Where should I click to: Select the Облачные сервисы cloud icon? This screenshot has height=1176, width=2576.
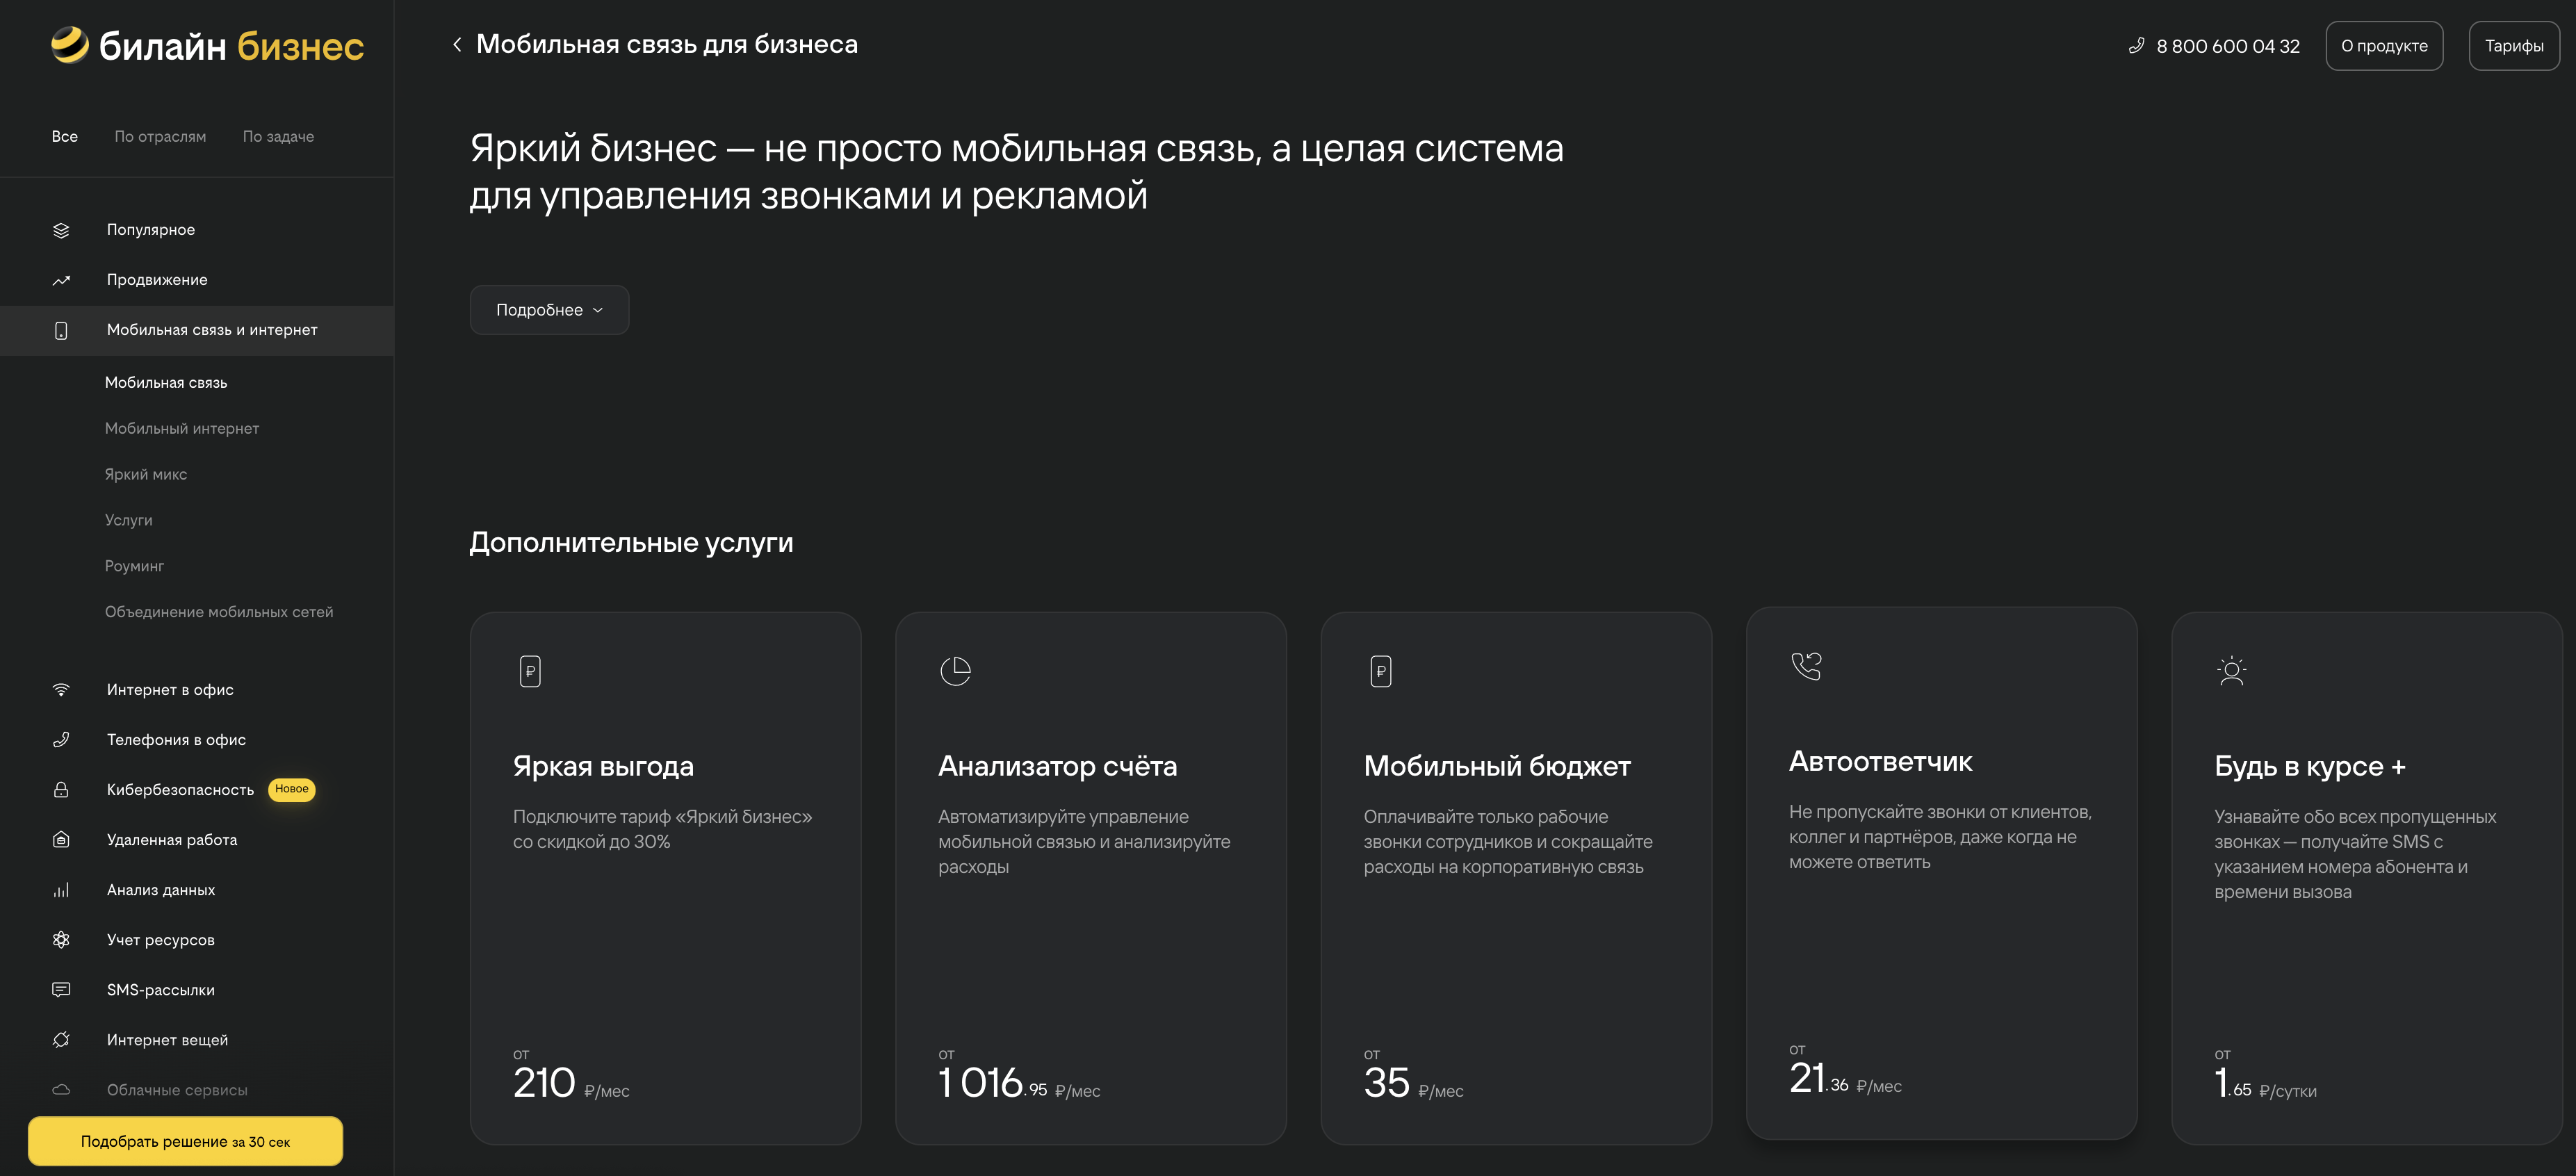(x=61, y=1089)
